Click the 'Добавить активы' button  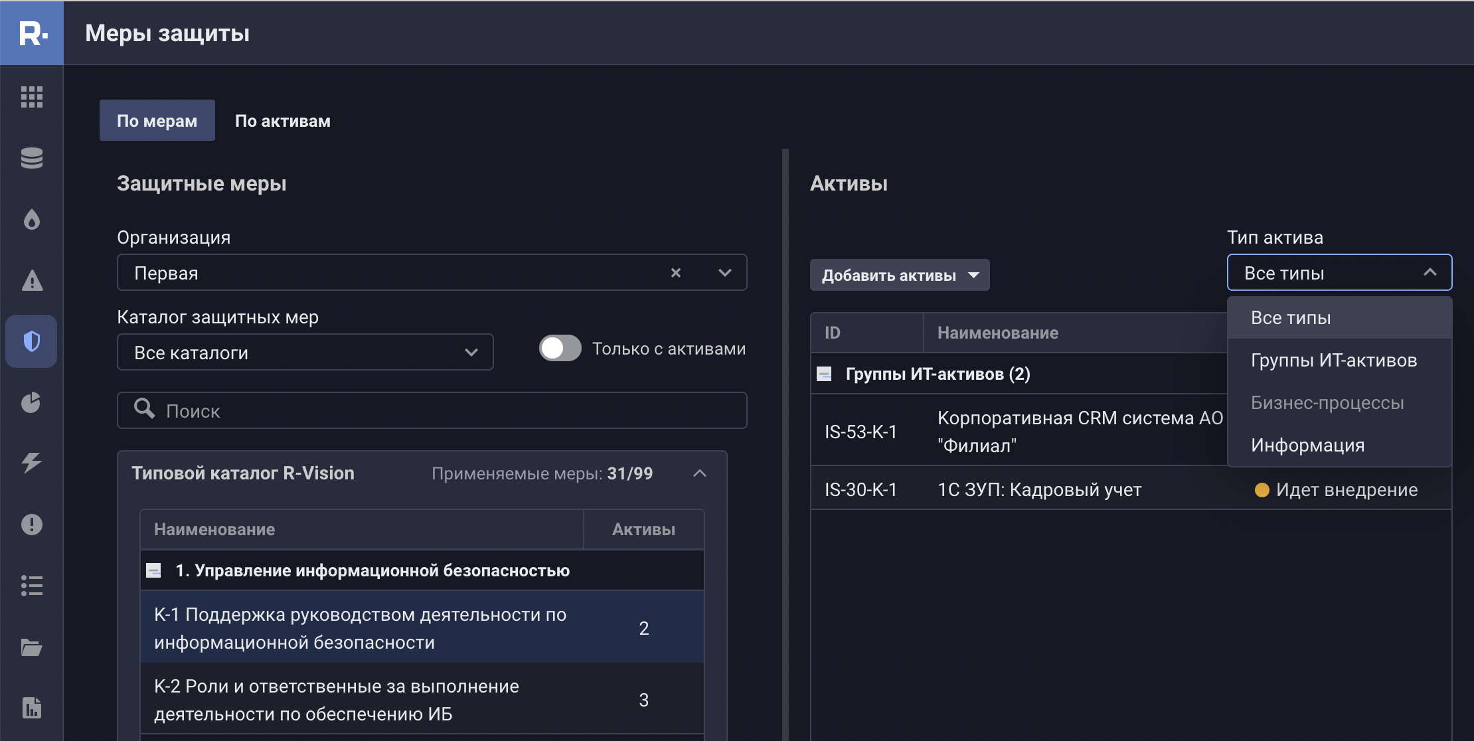[899, 276]
